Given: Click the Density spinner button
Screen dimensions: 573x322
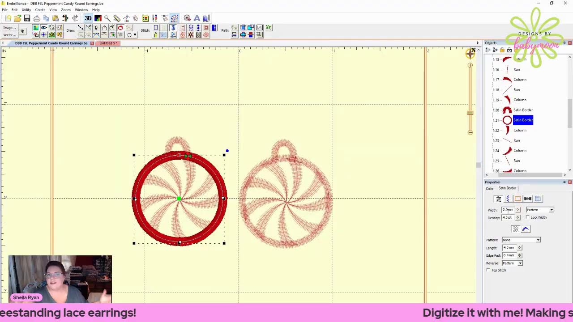Looking at the screenshot, I should pos(518,217).
